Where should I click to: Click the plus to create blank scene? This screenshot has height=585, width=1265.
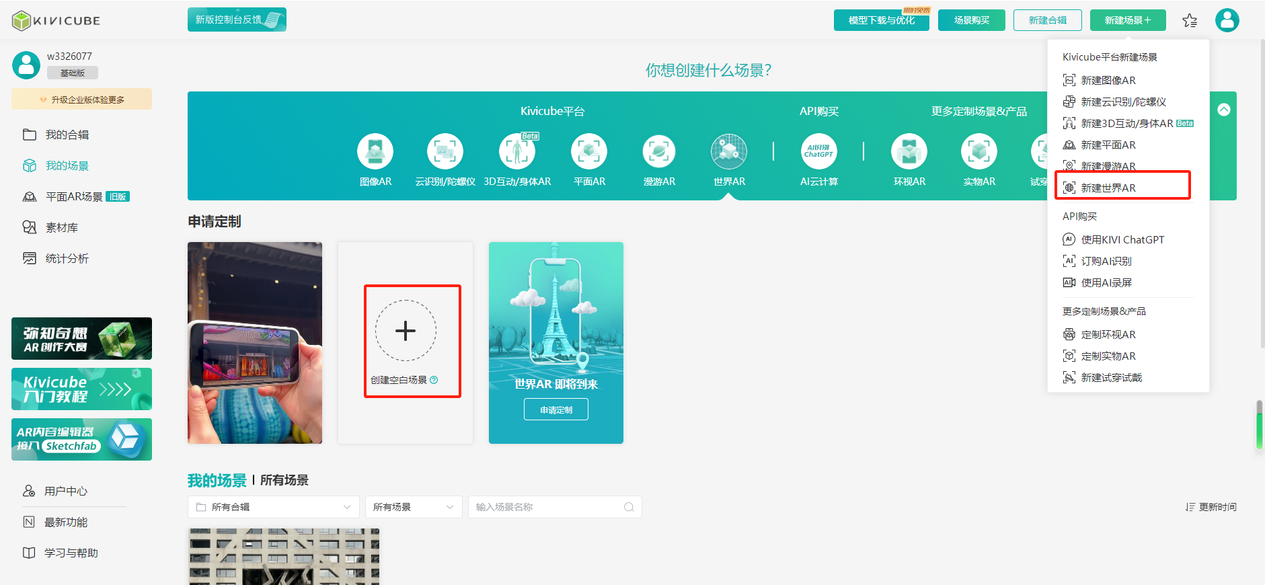(406, 331)
